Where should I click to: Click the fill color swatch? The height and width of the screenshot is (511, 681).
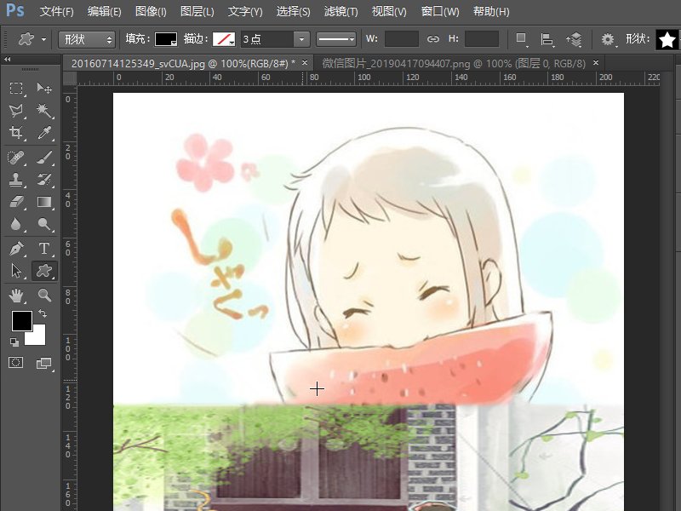pos(166,39)
